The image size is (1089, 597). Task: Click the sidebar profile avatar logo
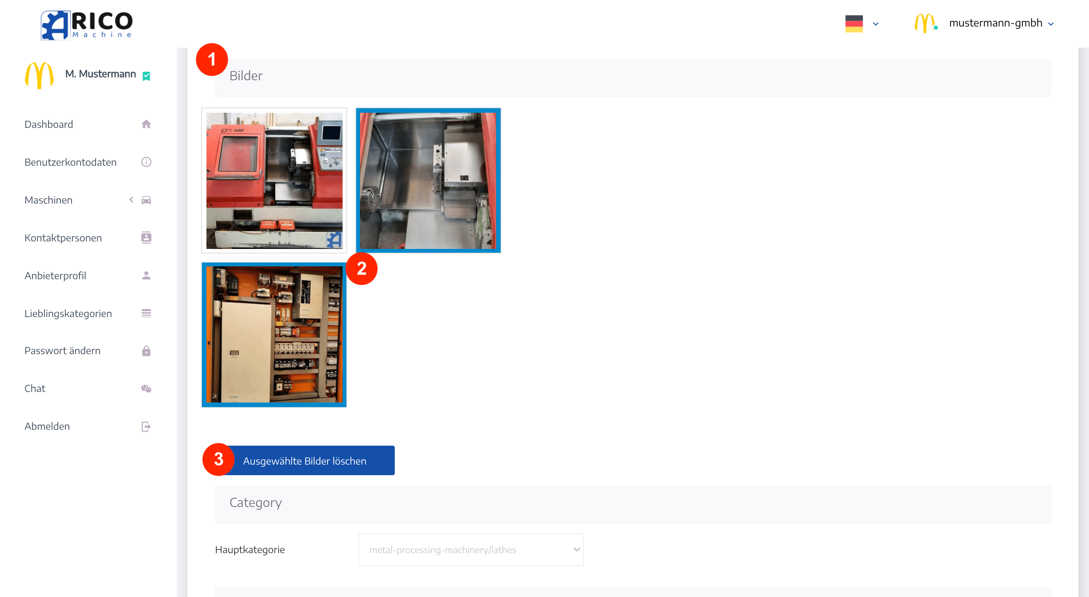click(x=39, y=75)
